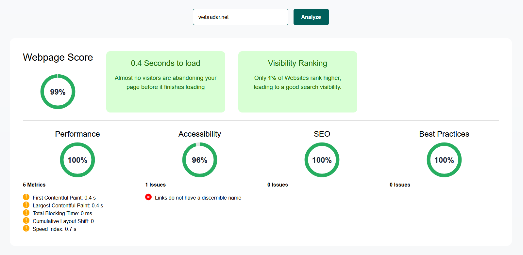The image size is (523, 255).
Task: Click the '1 Issues' label under Accessibility
Action: (x=155, y=185)
